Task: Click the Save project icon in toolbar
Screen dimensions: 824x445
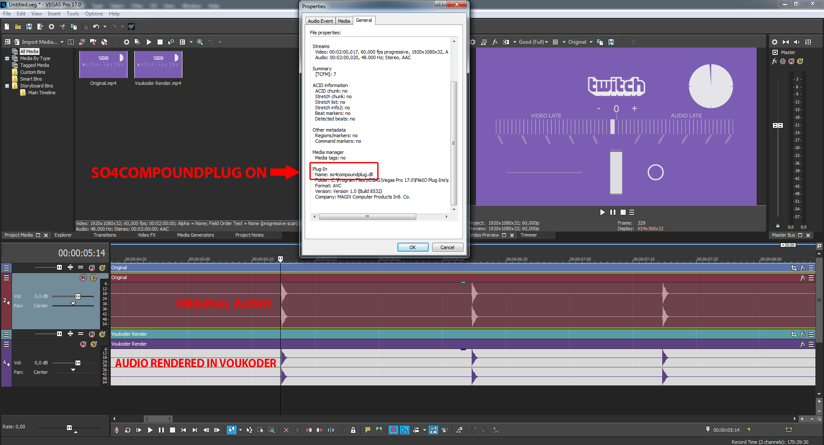Action: [29, 27]
